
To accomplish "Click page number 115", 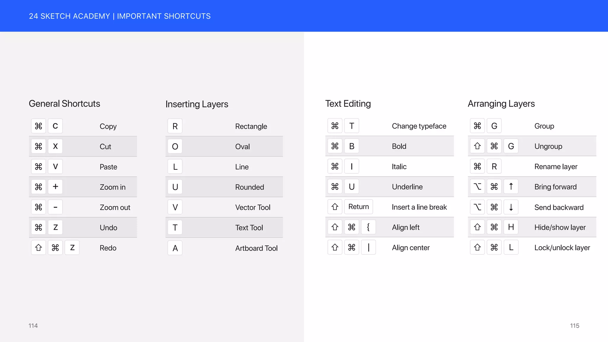I will tap(575, 326).
